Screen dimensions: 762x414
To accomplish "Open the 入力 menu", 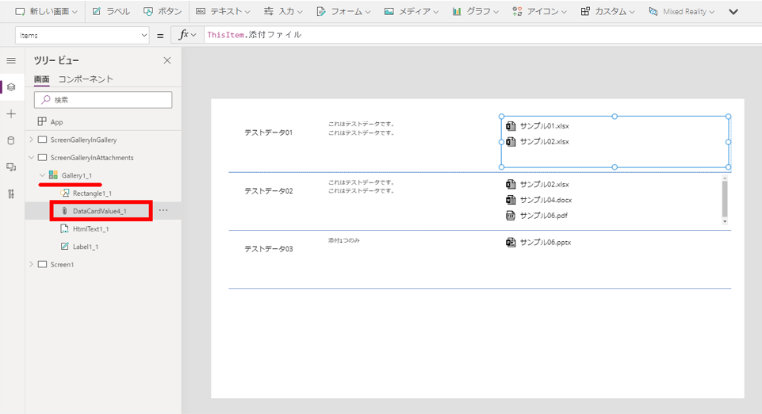I will pyautogui.click(x=283, y=12).
